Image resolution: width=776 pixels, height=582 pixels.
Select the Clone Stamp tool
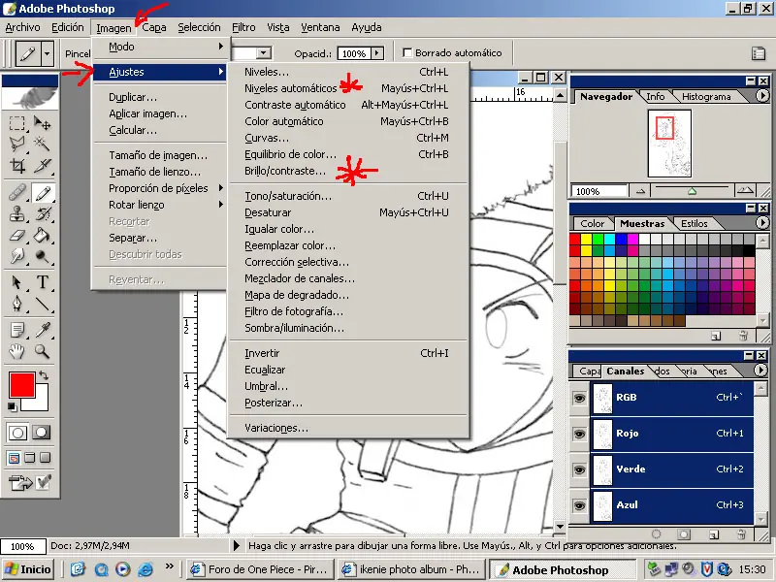17,213
